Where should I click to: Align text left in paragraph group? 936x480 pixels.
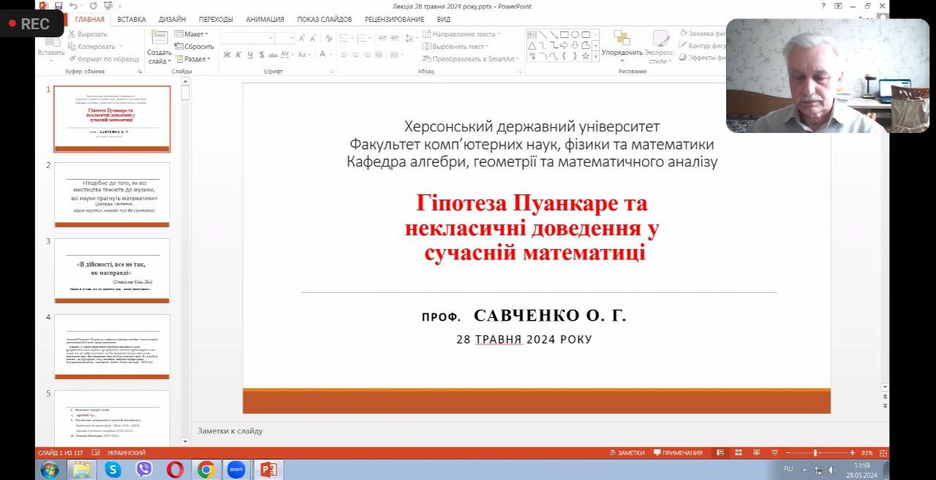344,55
